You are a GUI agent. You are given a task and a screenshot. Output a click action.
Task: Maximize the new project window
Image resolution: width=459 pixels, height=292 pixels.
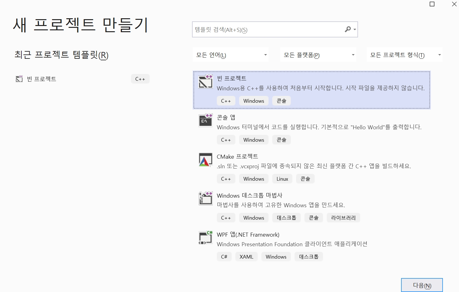[x=432, y=4]
